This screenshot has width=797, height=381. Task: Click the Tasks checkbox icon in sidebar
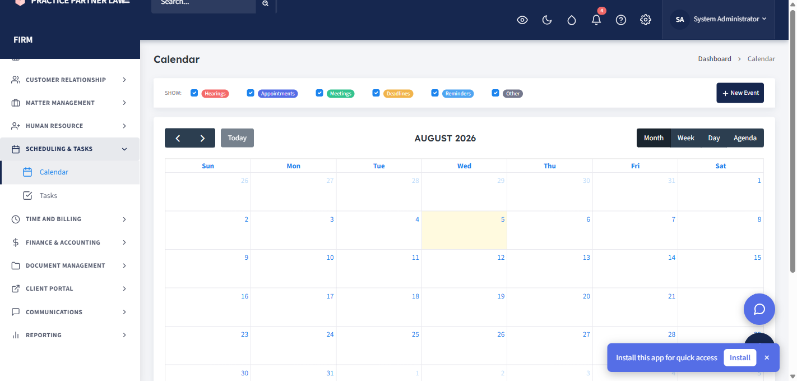pos(27,195)
